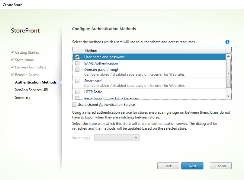244x180 pixels.
Task: Check the HTTP Basic option
Action: tap(77, 92)
